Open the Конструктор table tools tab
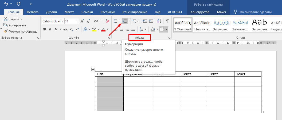Screen dimensions: 282x120 pyautogui.click(x=200, y=12)
